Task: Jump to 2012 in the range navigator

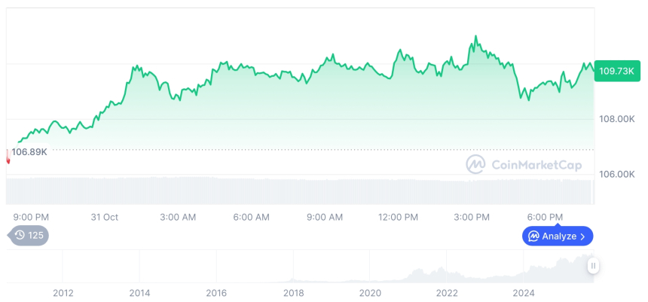Action: (63, 292)
